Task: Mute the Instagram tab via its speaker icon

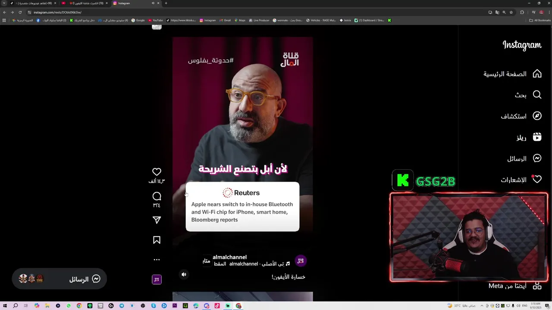Action: point(153,3)
